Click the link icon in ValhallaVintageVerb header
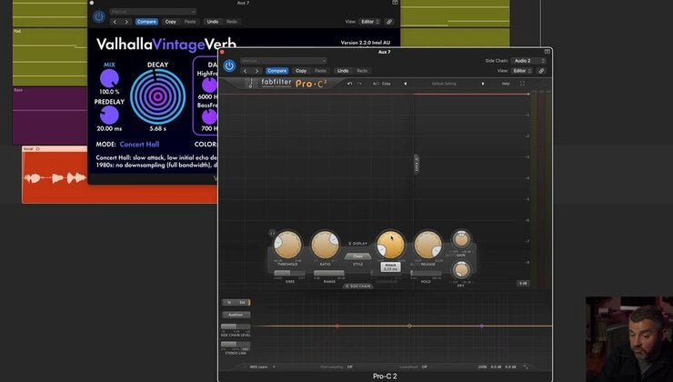This screenshot has width=673, height=382. point(389,21)
